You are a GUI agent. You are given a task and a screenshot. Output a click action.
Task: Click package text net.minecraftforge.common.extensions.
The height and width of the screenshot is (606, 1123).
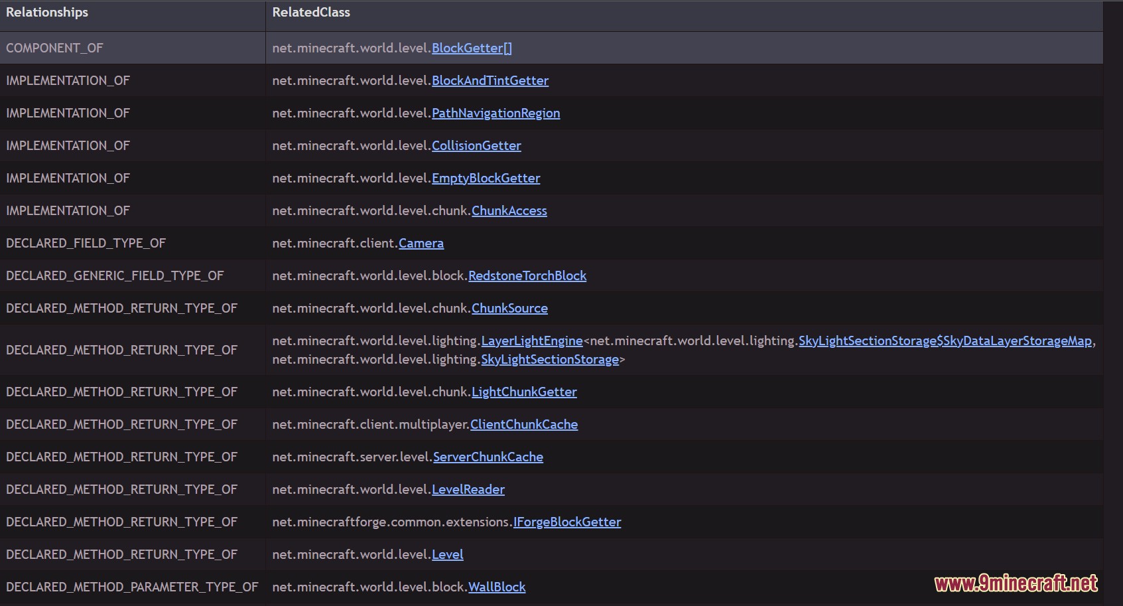click(x=393, y=522)
